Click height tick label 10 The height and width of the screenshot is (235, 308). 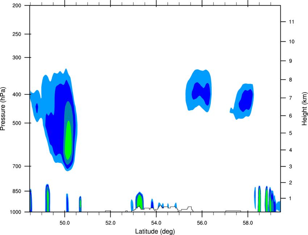291,42
